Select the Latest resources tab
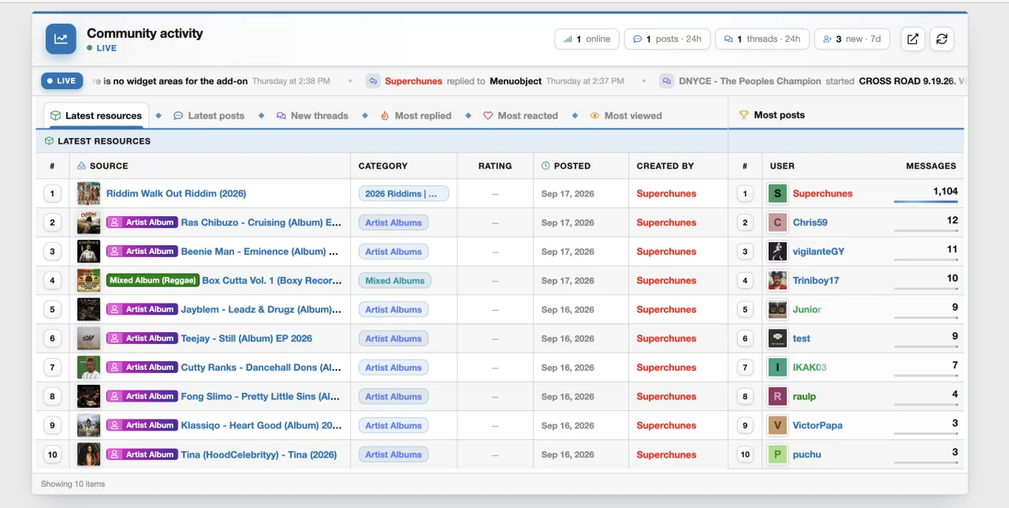The width and height of the screenshot is (1009, 508). pos(96,115)
